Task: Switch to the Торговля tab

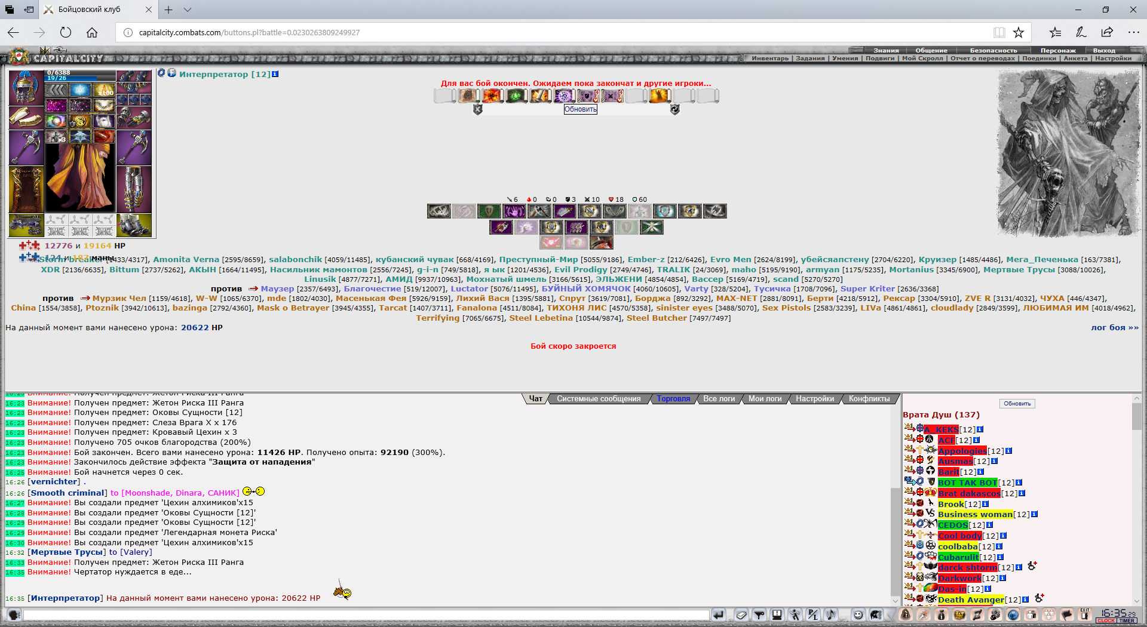Action: tap(673, 399)
